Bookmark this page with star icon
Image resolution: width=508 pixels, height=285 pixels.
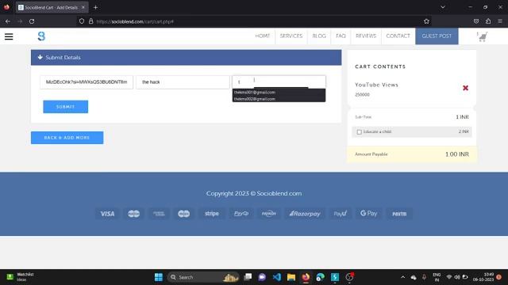click(x=426, y=21)
